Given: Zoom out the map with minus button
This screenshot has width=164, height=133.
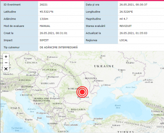Looking at the screenshot, I should coord(6,63).
